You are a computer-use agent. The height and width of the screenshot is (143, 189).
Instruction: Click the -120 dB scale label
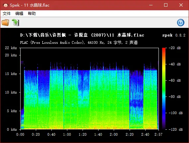pos(176,129)
